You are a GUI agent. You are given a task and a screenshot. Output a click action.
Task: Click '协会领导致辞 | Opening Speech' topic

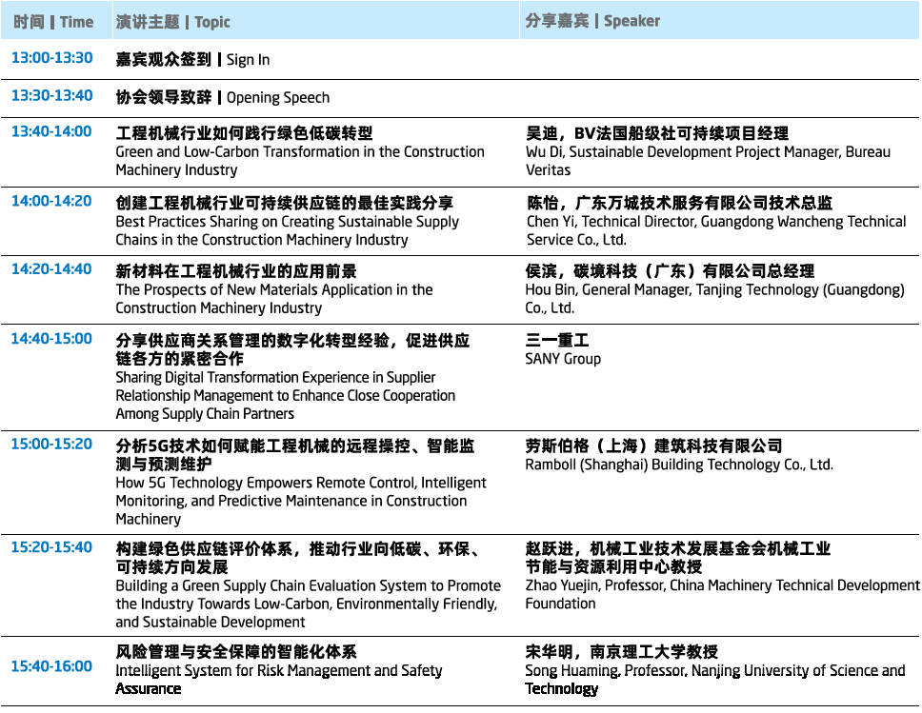pyautogui.click(x=223, y=97)
